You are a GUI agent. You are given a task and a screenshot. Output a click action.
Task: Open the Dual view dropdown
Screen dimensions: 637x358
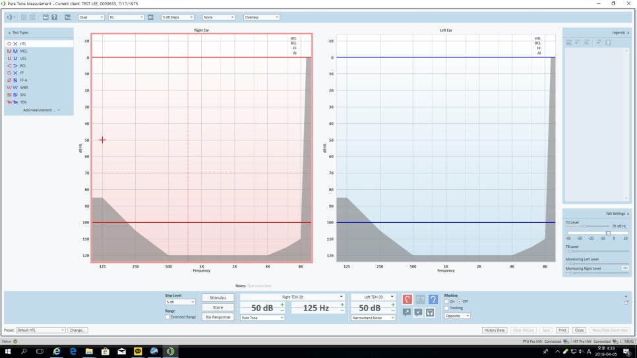(x=92, y=17)
